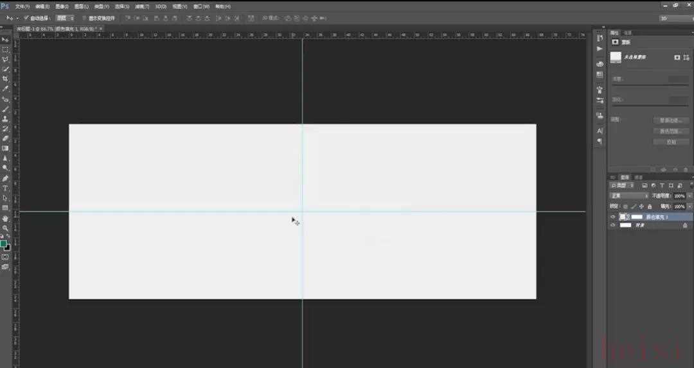Open the auto-select target dropdown in options bar
This screenshot has height=368, width=694.
coord(64,18)
